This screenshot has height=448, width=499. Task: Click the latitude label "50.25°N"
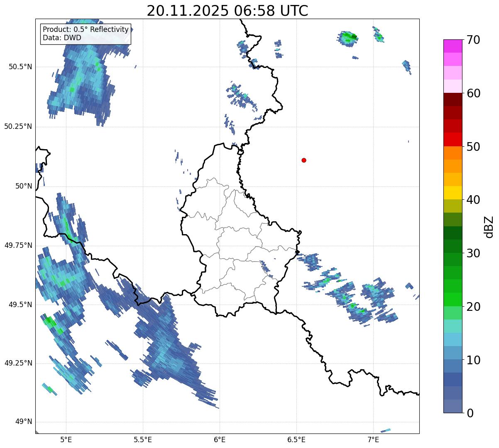(x=18, y=126)
